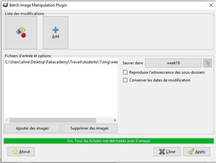Open the About dialog
Screen dimensions: 216x163
click(x=21, y=152)
